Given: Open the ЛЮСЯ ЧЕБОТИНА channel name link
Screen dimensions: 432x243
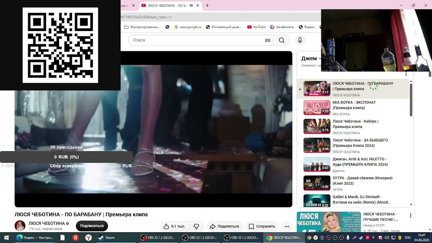Looking at the screenshot, I should point(47,223).
